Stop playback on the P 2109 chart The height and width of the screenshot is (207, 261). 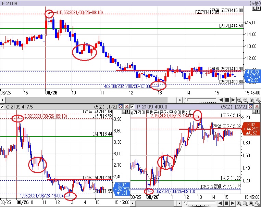226,203
